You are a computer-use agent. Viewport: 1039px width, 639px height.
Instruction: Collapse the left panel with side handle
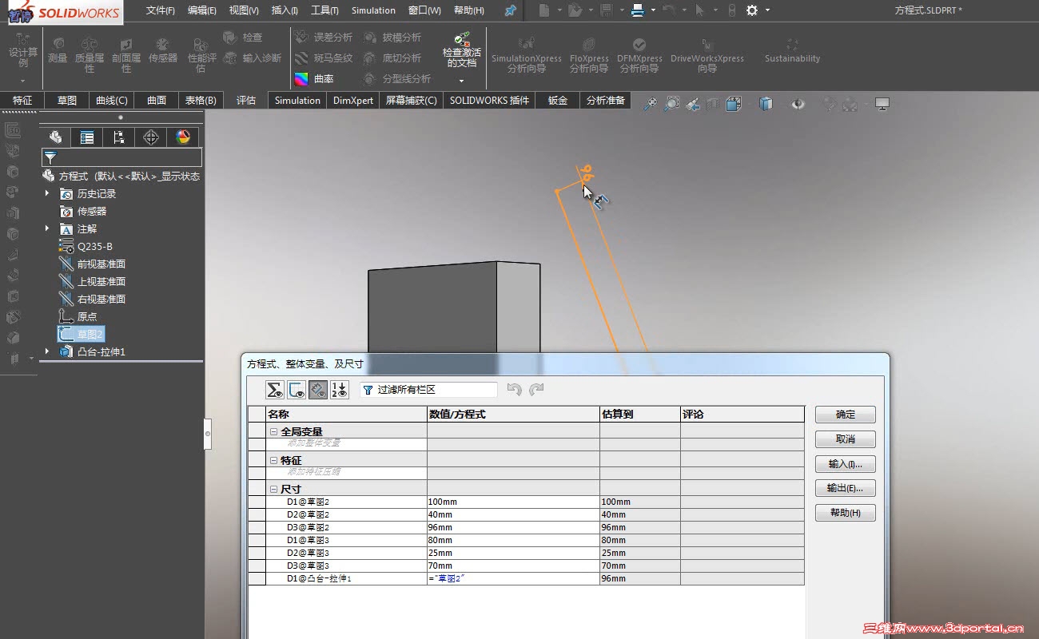coord(208,434)
